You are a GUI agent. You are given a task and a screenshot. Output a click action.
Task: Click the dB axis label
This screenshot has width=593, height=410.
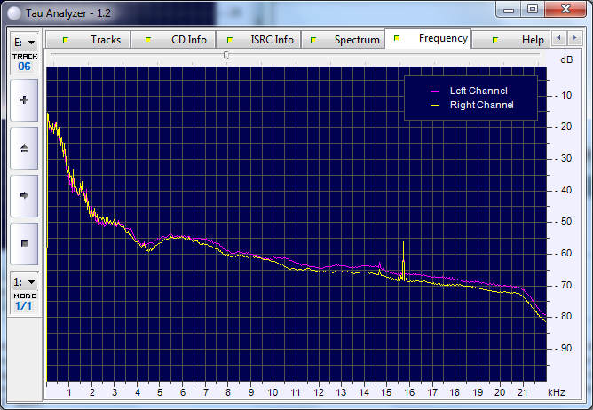click(x=566, y=59)
